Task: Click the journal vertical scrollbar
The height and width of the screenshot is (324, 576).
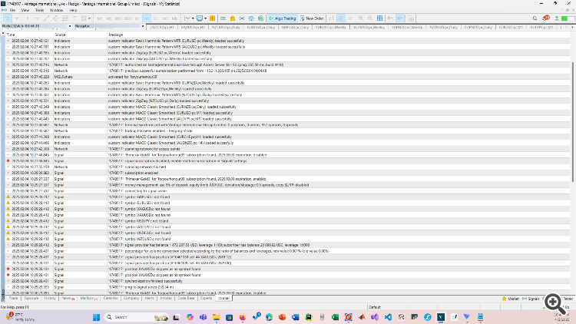Action: tap(573, 121)
